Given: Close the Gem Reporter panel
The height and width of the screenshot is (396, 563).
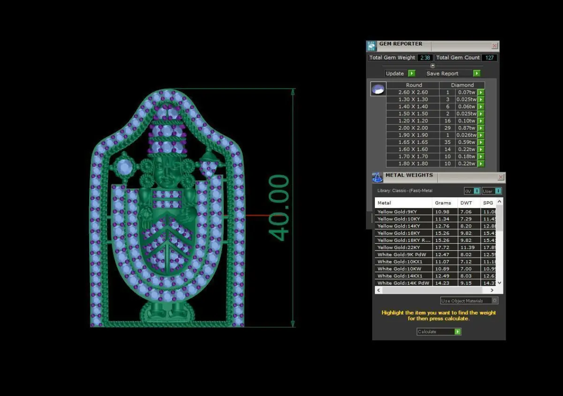Looking at the screenshot, I should tap(495, 46).
